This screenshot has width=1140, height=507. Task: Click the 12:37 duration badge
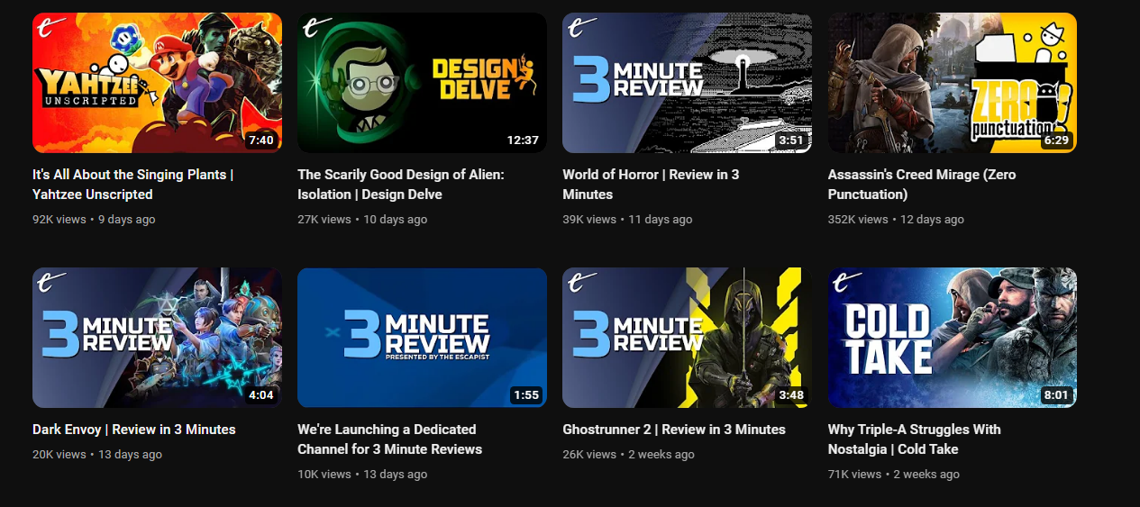(523, 140)
